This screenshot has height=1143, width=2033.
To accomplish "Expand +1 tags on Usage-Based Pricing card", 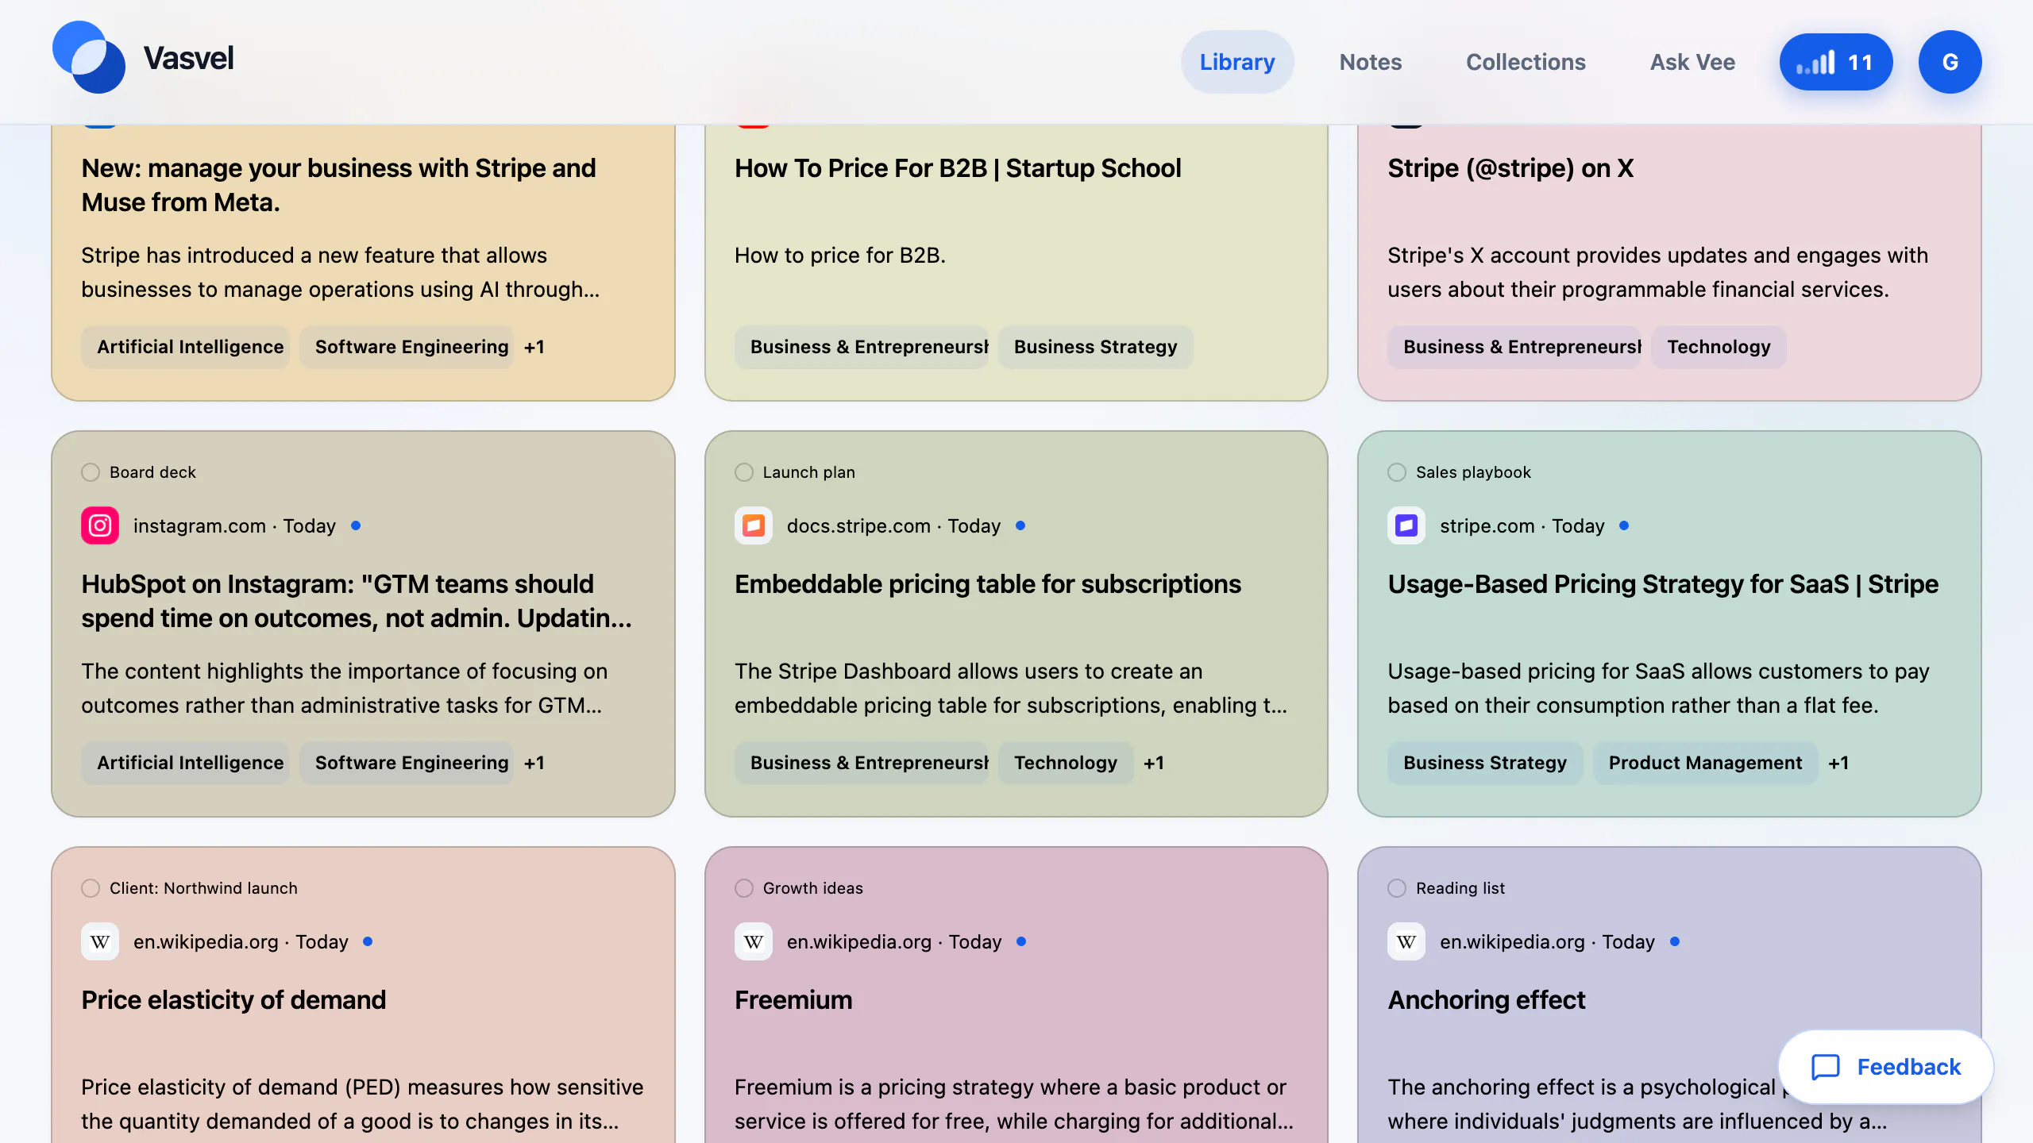I will pyautogui.click(x=1838, y=763).
